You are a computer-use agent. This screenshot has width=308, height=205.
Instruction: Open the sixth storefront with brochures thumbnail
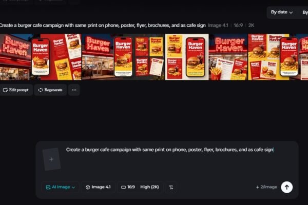pos(228,57)
